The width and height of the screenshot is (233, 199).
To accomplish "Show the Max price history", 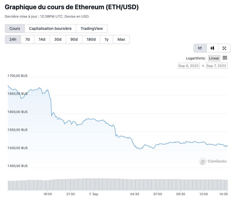I will click(x=121, y=39).
